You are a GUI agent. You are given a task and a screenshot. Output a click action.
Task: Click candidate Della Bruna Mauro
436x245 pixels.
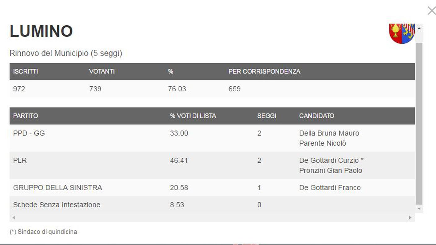coord(329,133)
